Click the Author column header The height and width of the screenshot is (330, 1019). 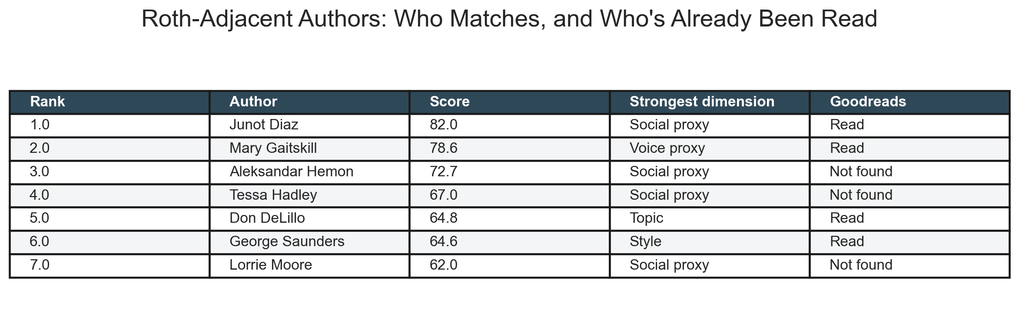253,102
